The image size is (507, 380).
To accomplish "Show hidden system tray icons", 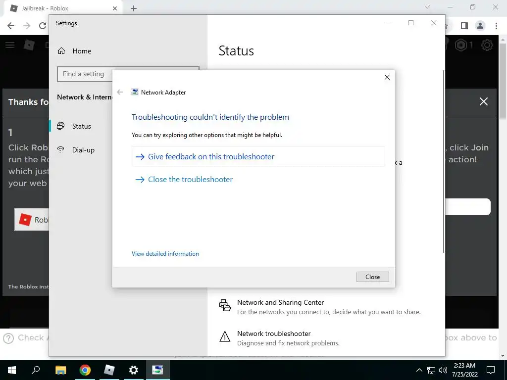I will pyautogui.click(x=419, y=370).
